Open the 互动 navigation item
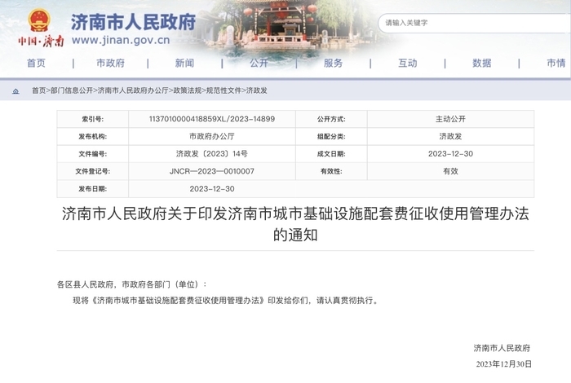 pyautogui.click(x=408, y=64)
